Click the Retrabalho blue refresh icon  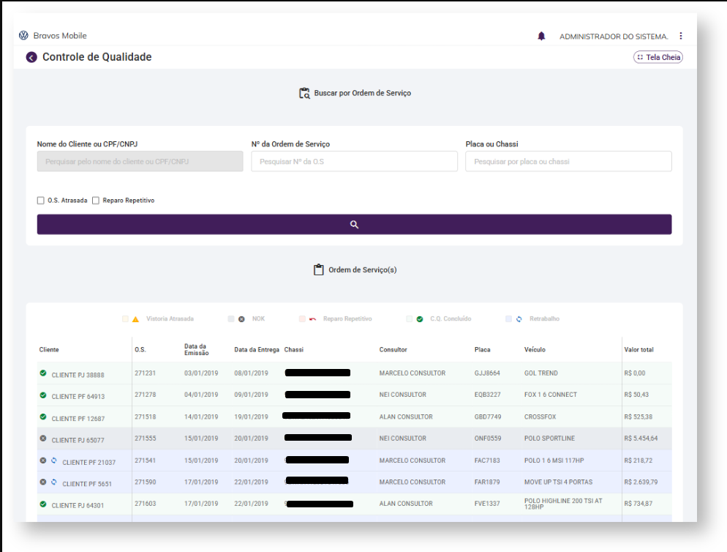[519, 319]
